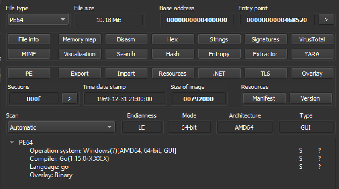Open the Manifest resource
339x189 pixels.
(x=264, y=99)
